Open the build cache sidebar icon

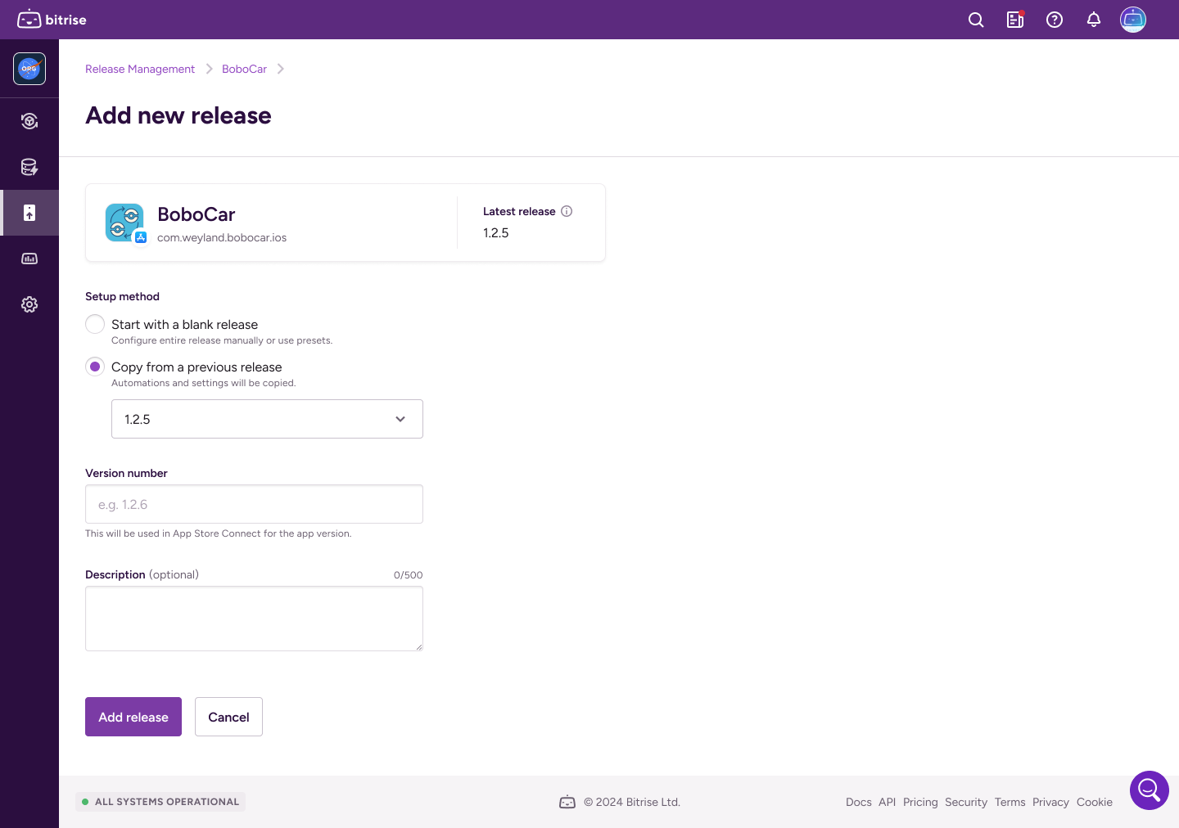tap(29, 167)
